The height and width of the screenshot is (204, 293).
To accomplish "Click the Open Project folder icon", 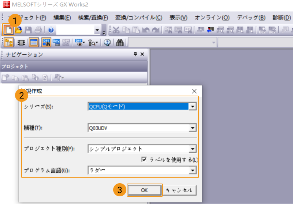I will 19,30.
